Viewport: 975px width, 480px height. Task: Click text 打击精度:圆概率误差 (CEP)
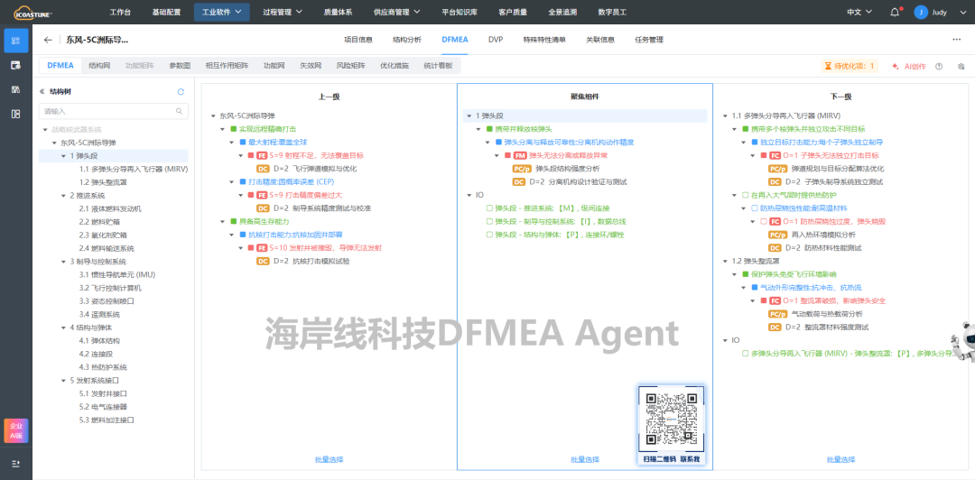291,181
